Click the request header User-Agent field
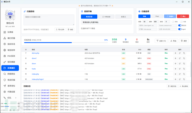Image resolution: width=192 pixels, height=113 pixels. pyautogui.click(x=148, y=25)
